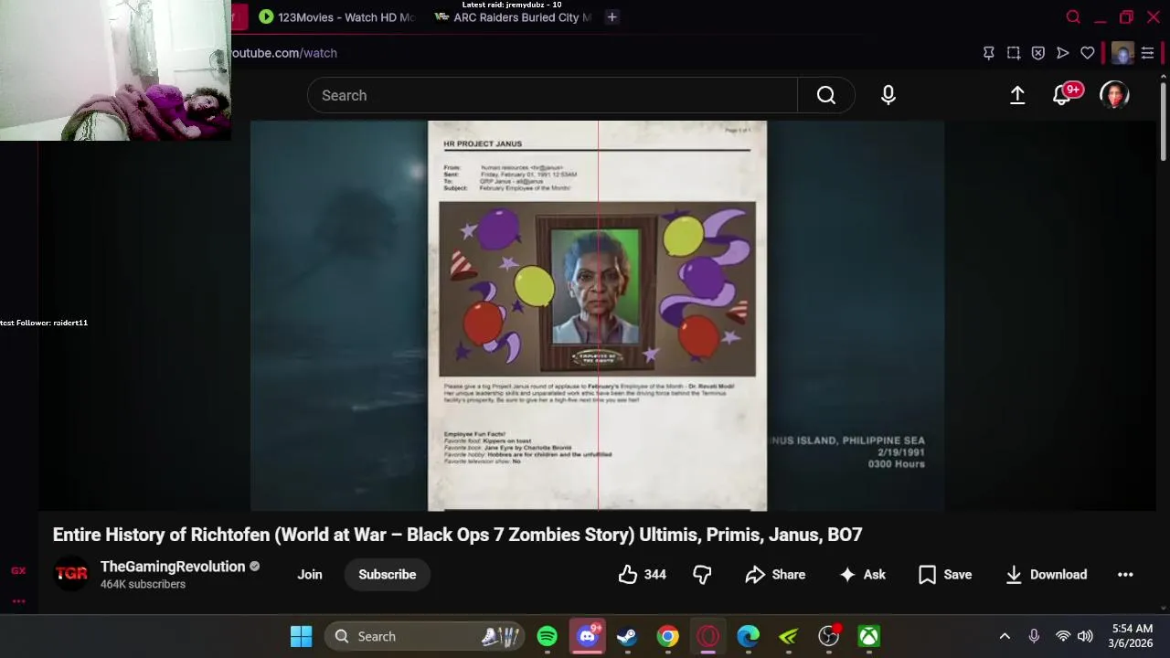Dislike the video with thumbs-down icon

click(x=702, y=574)
